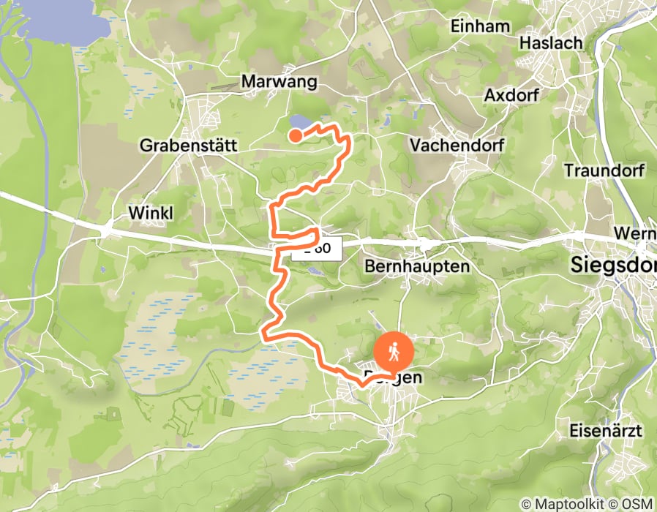Viewport: 657px width, 512px height.
Task: Select the Grabenstätt town label
Action: point(189,146)
